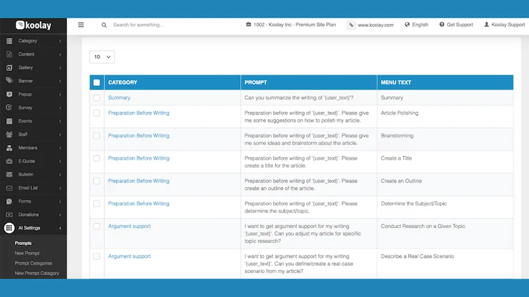Click the hamburger menu icon in header
Screen dimensions: 529x297
(81, 25)
